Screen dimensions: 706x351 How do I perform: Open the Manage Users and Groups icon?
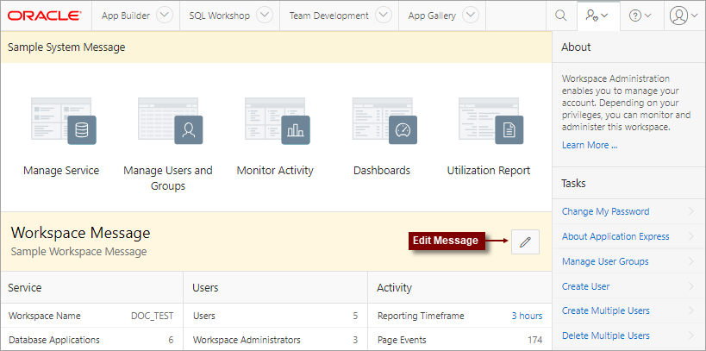click(x=170, y=121)
